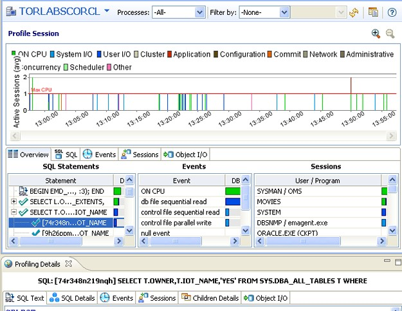This screenshot has width=402, height=311.
Task: Switch to the upper Sessions tab
Action: (x=140, y=155)
